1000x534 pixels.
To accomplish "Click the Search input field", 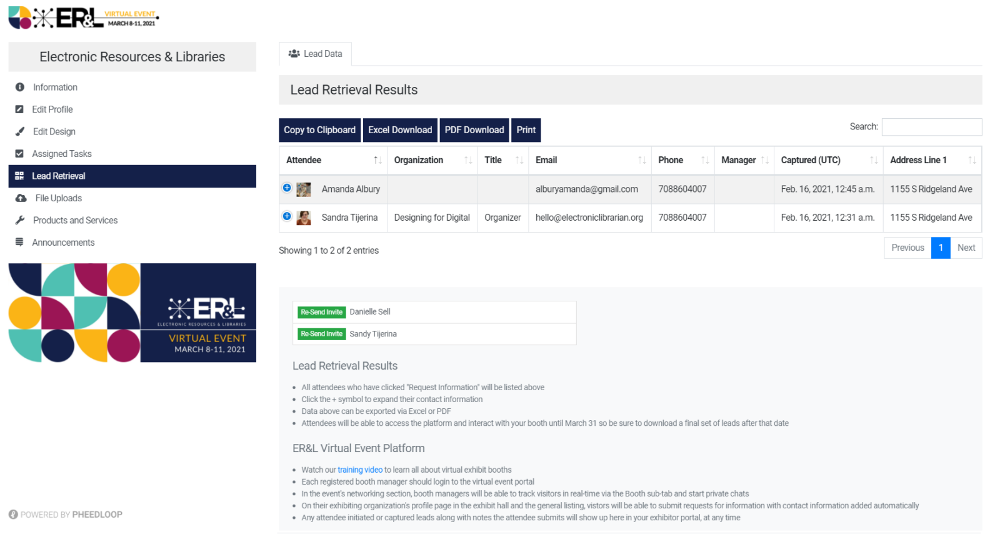I will click(x=931, y=127).
